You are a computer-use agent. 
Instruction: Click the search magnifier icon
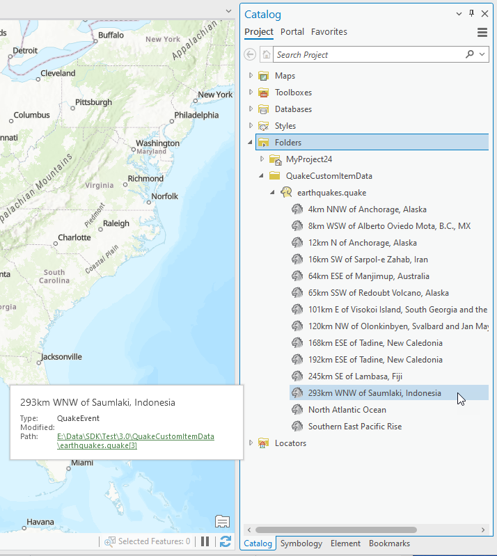click(470, 54)
